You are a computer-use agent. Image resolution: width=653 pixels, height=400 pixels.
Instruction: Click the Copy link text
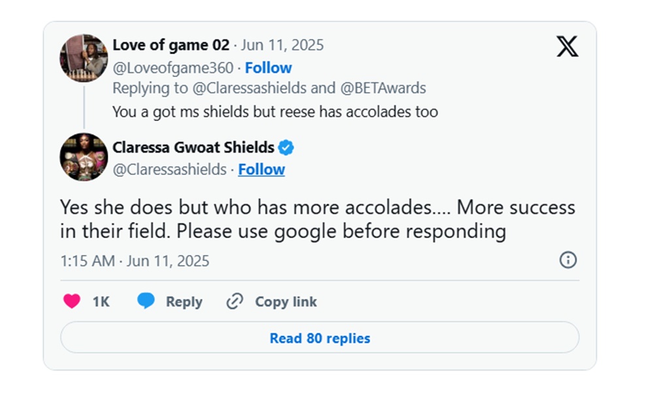pyautogui.click(x=286, y=301)
